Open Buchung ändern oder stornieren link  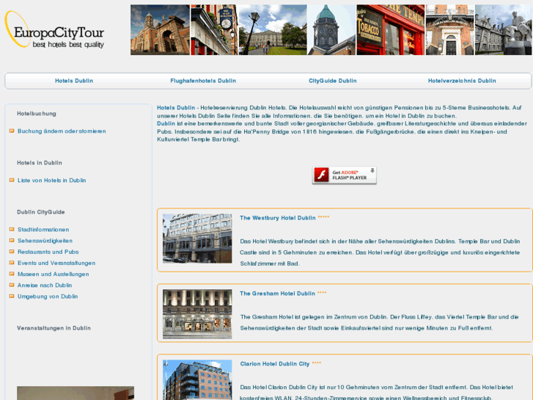pos(62,131)
